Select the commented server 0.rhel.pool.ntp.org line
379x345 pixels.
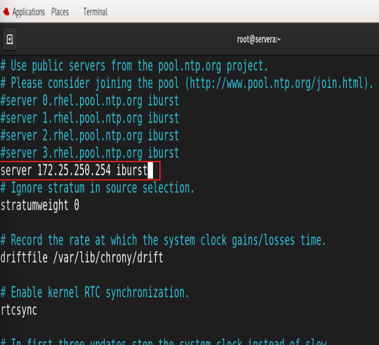pyautogui.click(x=89, y=100)
